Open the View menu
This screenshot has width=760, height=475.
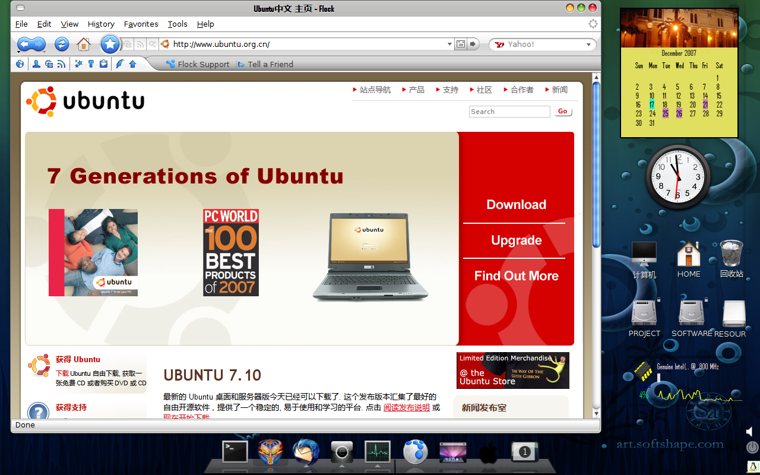tap(69, 24)
